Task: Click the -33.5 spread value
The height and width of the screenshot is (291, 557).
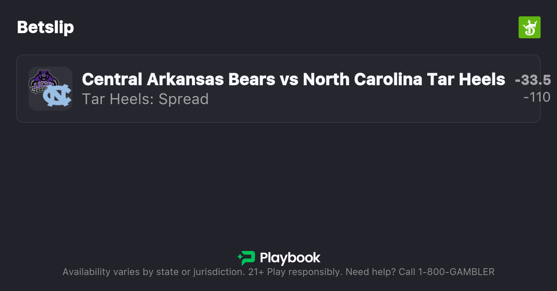Action: pos(533,80)
